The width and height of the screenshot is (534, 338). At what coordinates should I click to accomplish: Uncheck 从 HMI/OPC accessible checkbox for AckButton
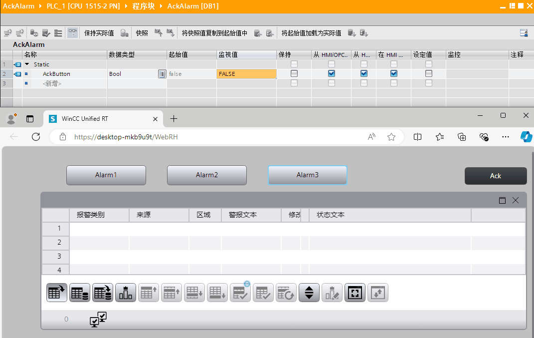coord(332,74)
